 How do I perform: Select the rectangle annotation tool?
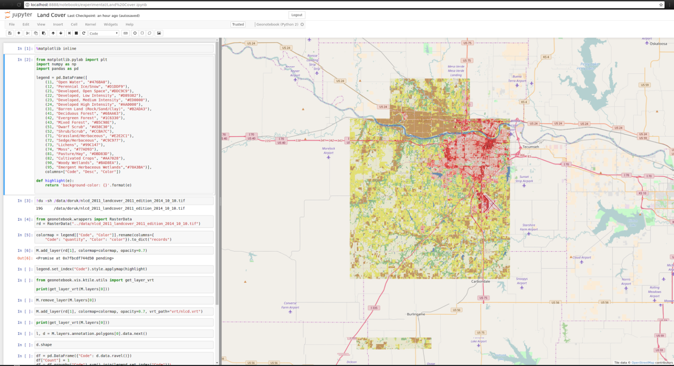(142, 33)
